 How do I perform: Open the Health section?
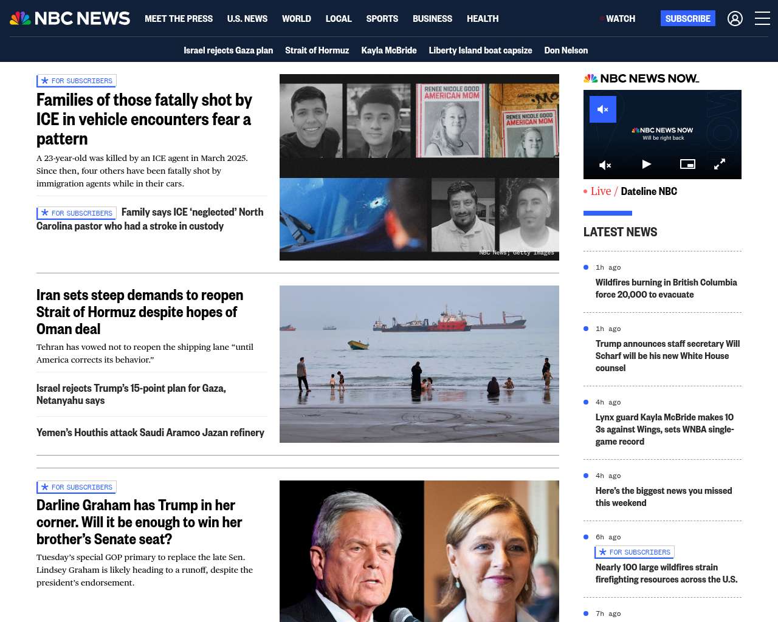[x=483, y=19]
